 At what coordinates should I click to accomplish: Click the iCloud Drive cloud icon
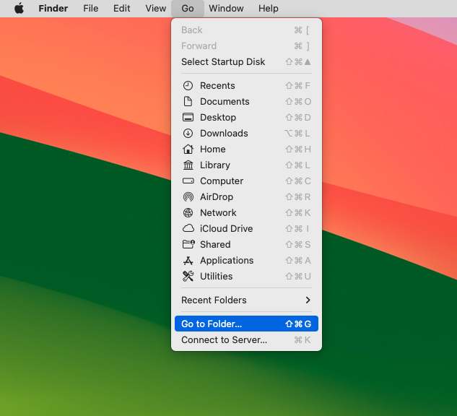pyautogui.click(x=188, y=228)
